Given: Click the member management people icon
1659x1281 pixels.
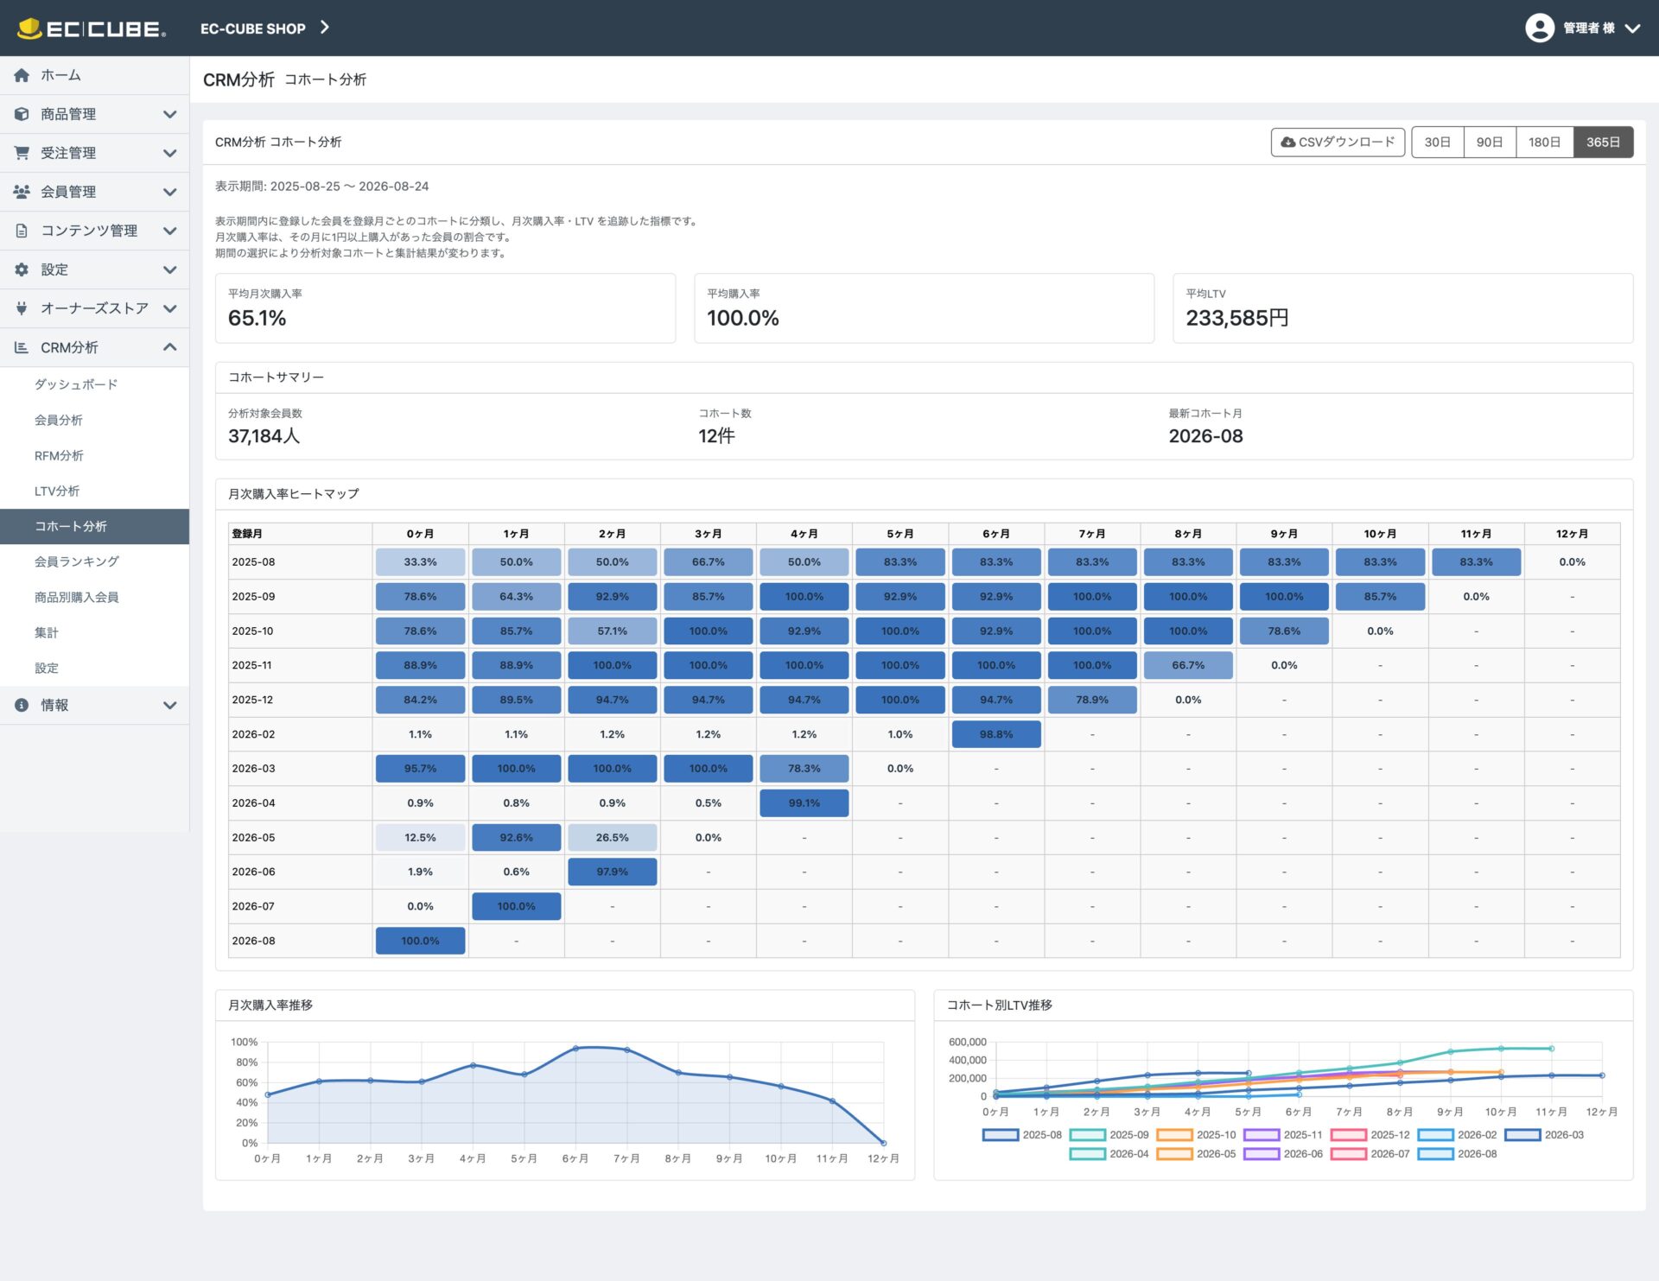Looking at the screenshot, I should 22,192.
